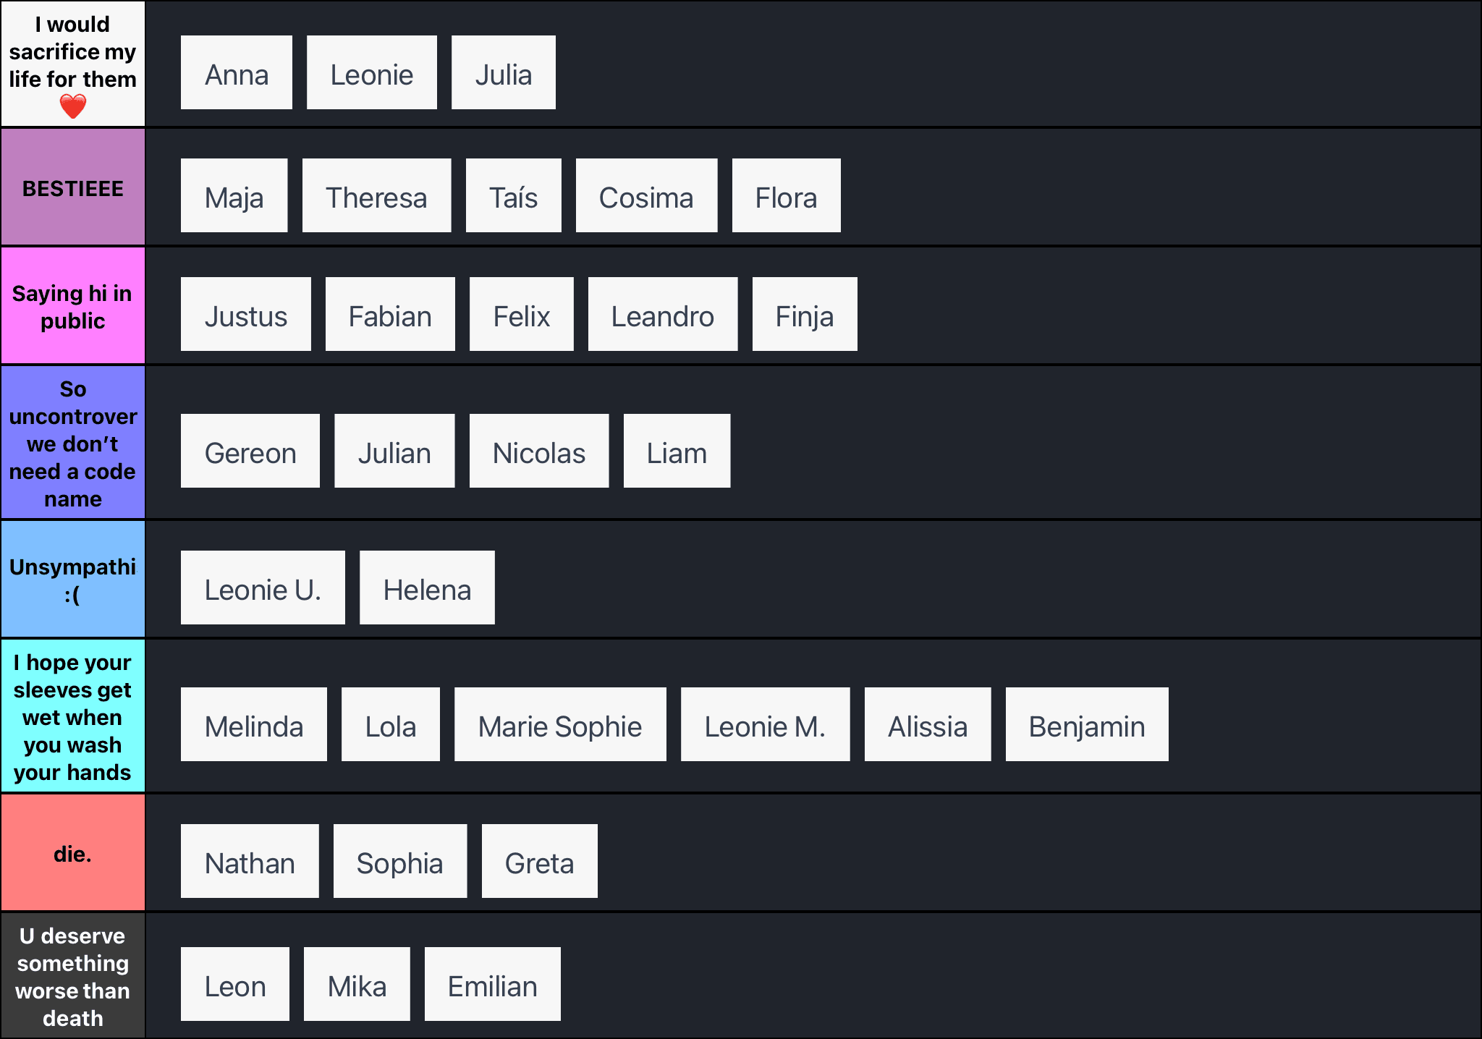Select the Helena name tile
This screenshot has width=1482, height=1039.
click(x=427, y=588)
